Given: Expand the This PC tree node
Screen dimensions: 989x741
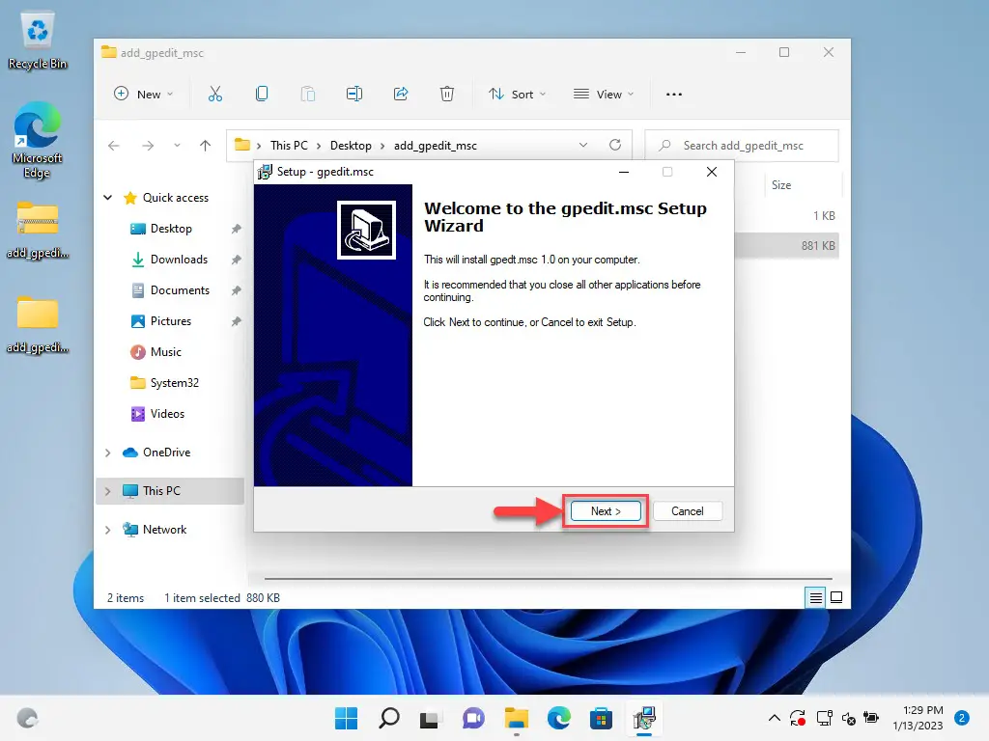Looking at the screenshot, I should [108, 491].
